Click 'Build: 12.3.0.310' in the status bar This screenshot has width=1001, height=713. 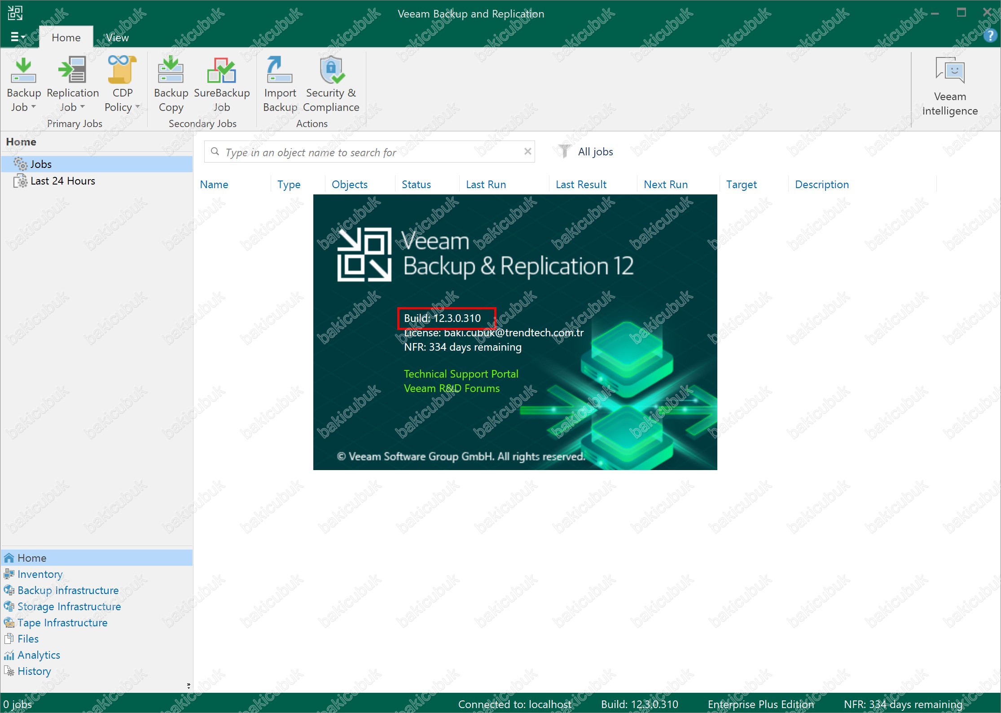click(640, 704)
